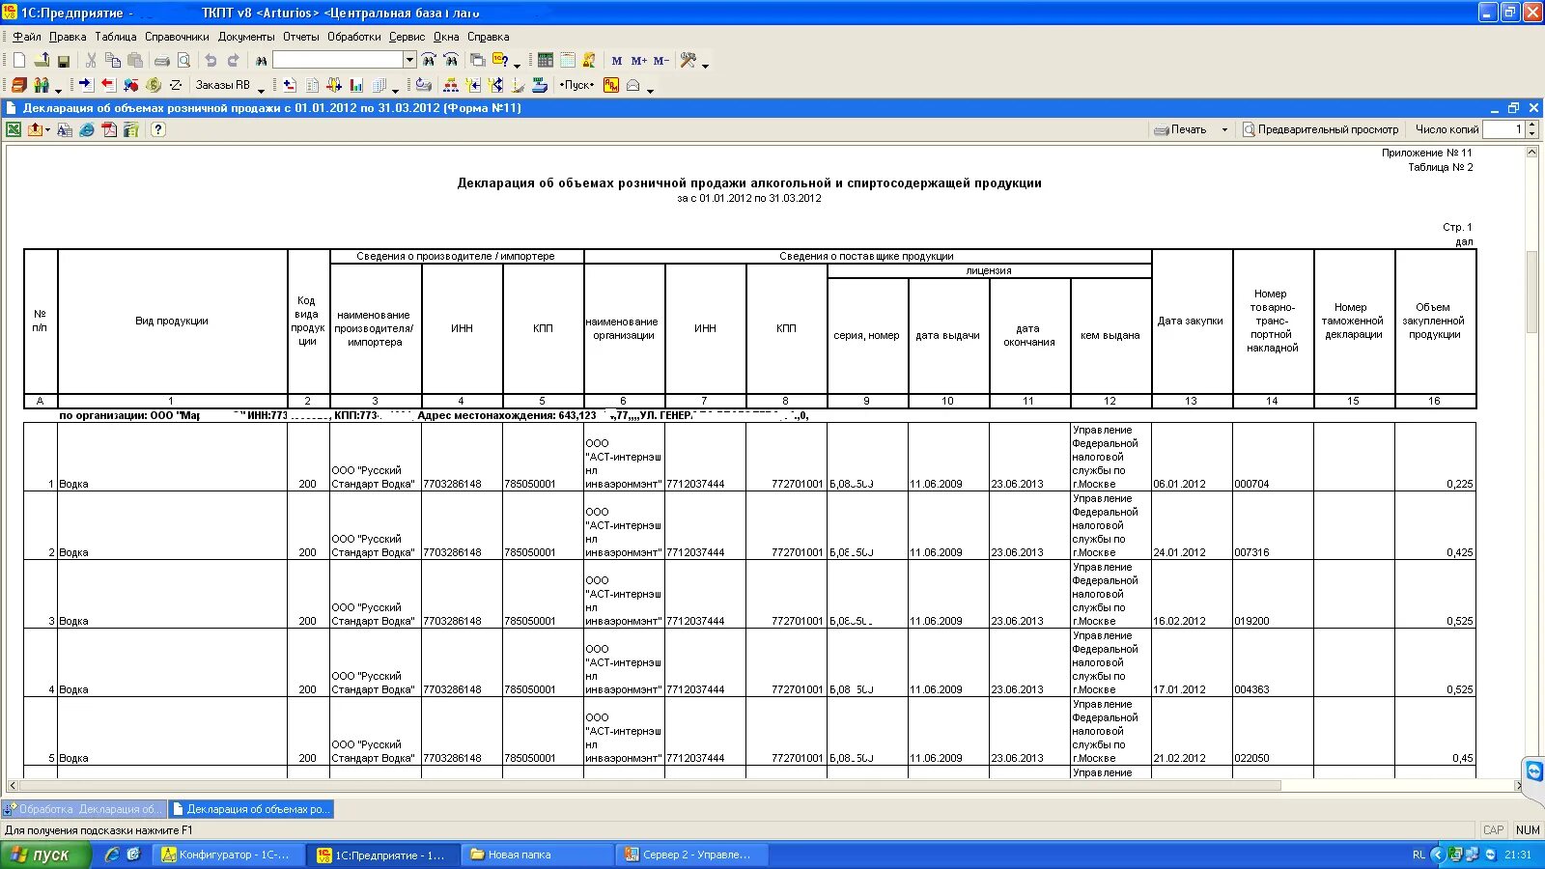
Task: Click the Вид продукции column header
Action: coord(172,322)
